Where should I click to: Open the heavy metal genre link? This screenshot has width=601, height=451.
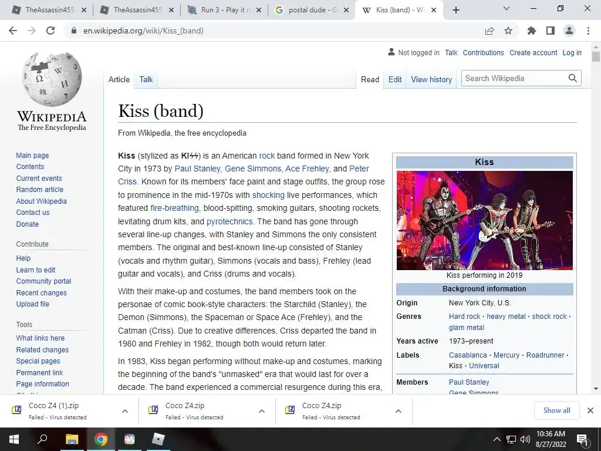(506, 317)
